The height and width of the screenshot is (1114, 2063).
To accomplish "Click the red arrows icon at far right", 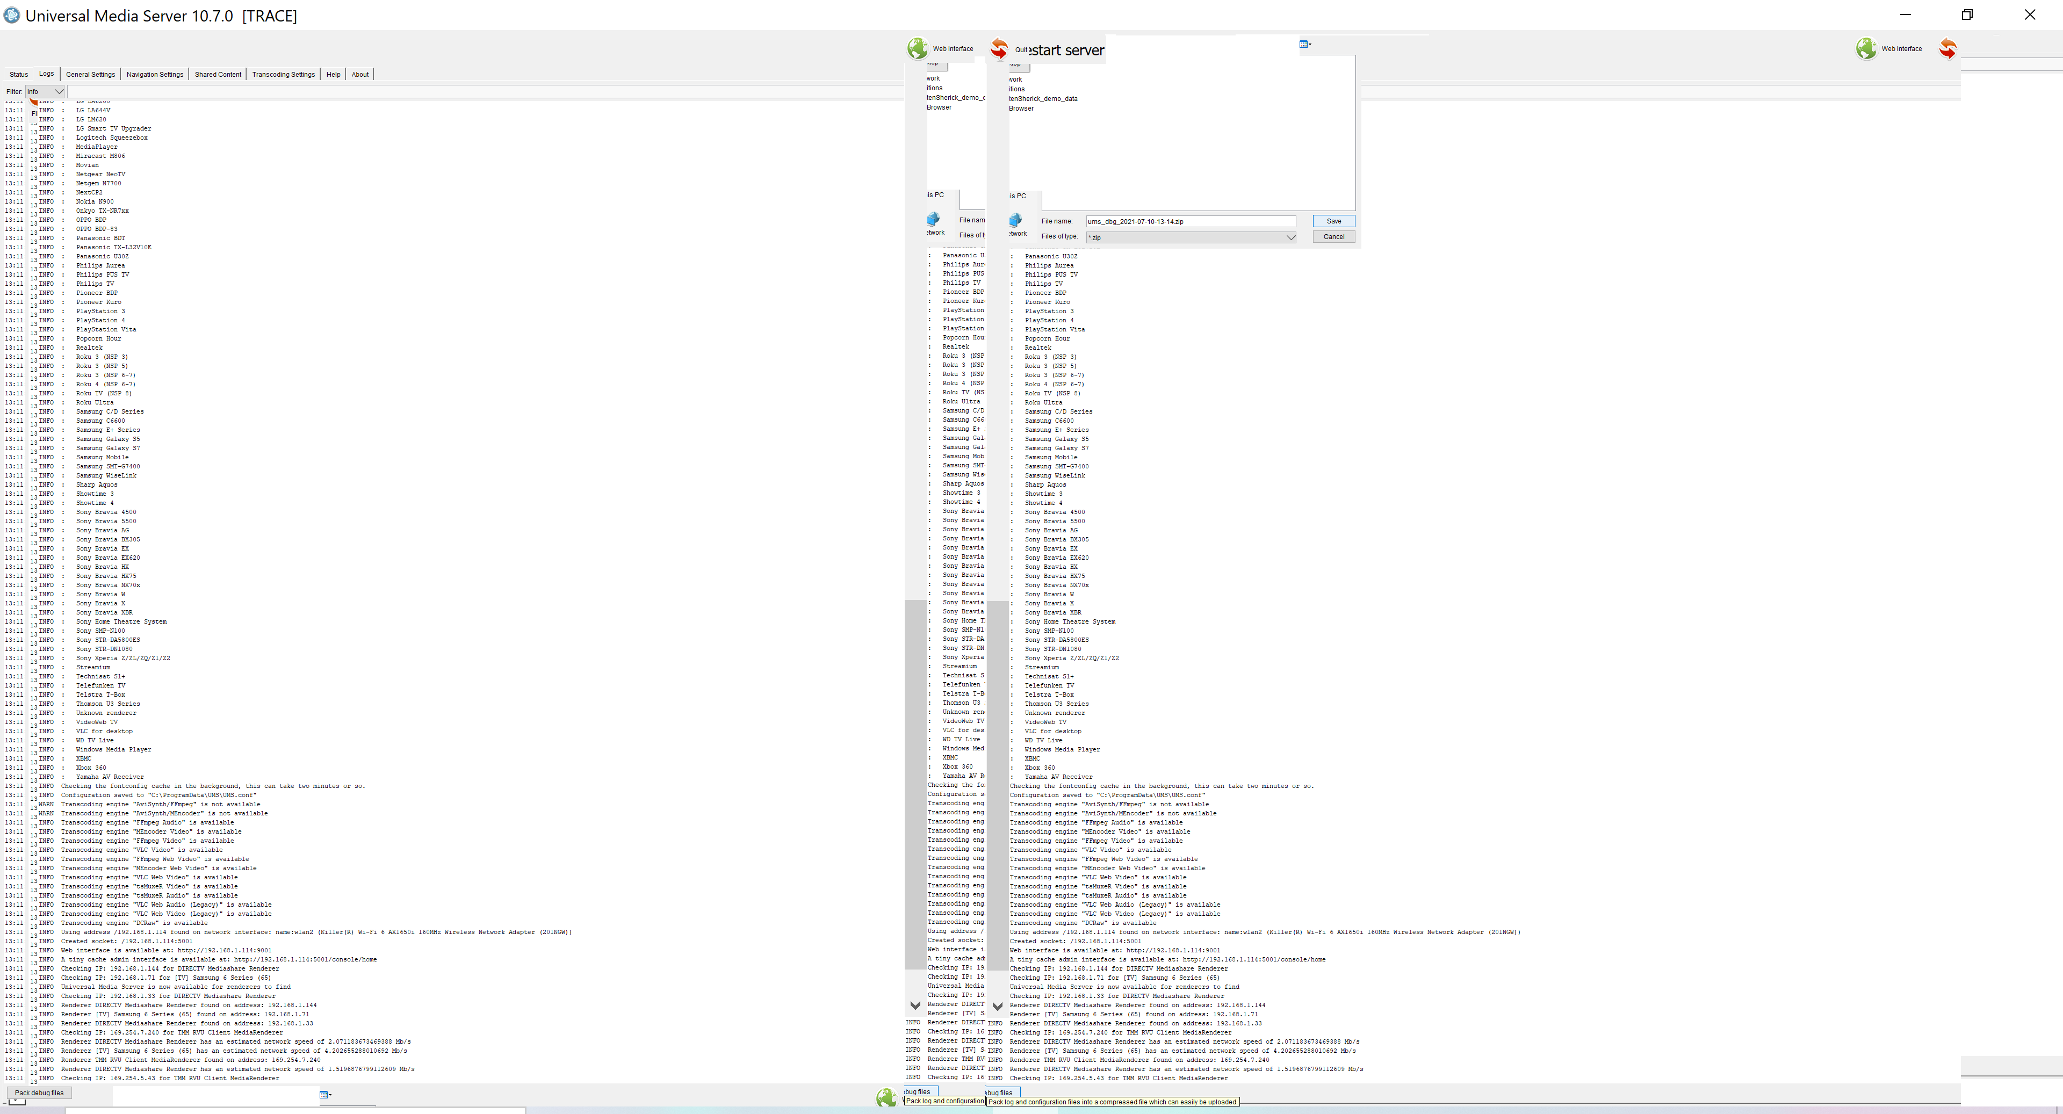I will pos(1947,49).
